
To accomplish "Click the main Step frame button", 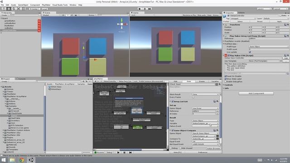I will tap(150, 9).
